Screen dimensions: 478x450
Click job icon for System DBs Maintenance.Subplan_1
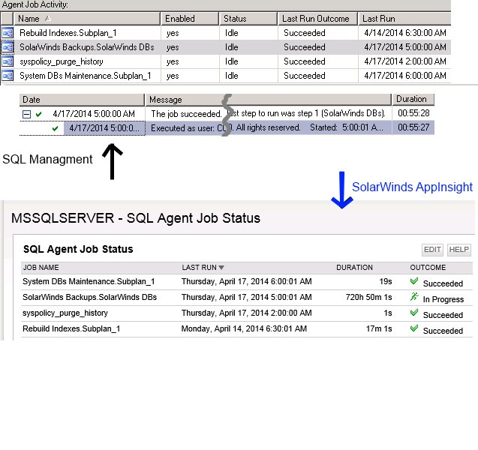8,76
